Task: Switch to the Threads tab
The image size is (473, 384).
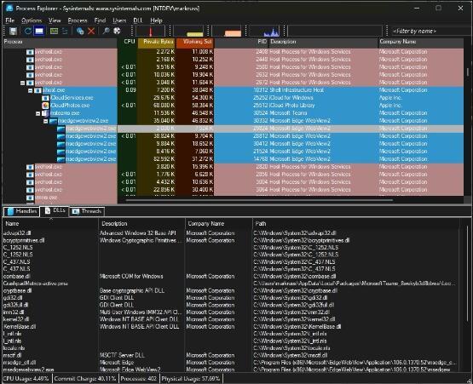Action: 87,211
